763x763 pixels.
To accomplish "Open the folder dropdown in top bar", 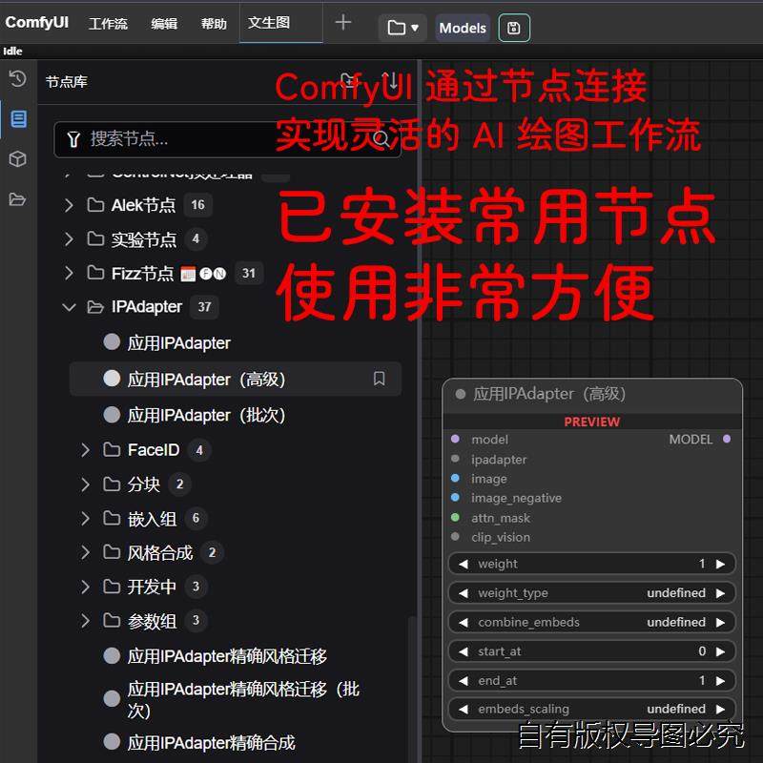I will (402, 28).
